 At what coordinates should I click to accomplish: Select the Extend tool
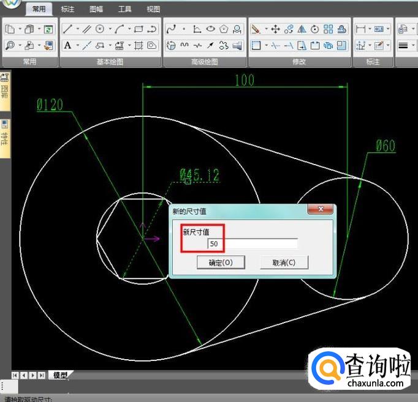click(x=289, y=45)
